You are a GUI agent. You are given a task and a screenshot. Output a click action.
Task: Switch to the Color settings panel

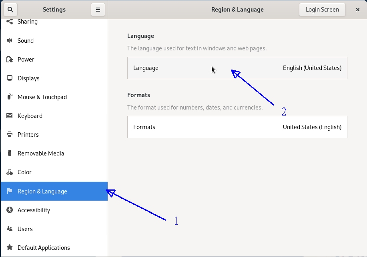click(24, 172)
